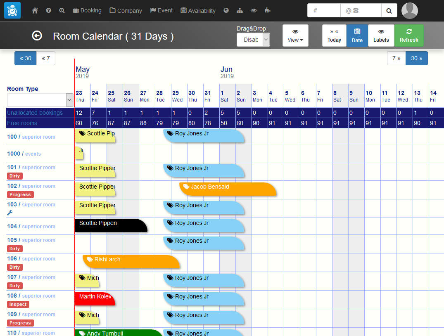Open the Room Type dropdown
Screen dimensions: 444x336
pos(40,100)
